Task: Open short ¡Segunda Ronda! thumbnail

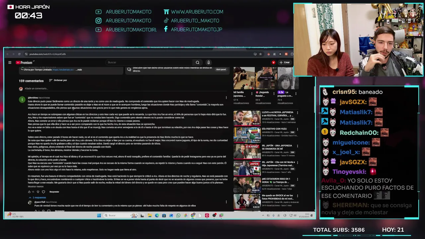Action: [266, 78]
